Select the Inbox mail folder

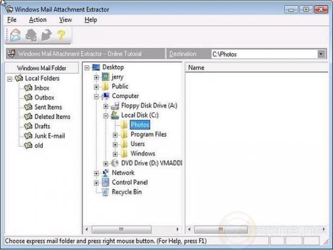42,88
